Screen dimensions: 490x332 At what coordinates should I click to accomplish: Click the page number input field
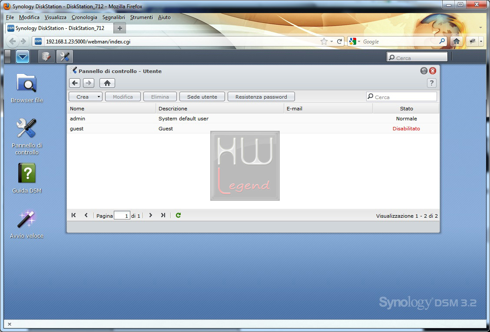[122, 216]
